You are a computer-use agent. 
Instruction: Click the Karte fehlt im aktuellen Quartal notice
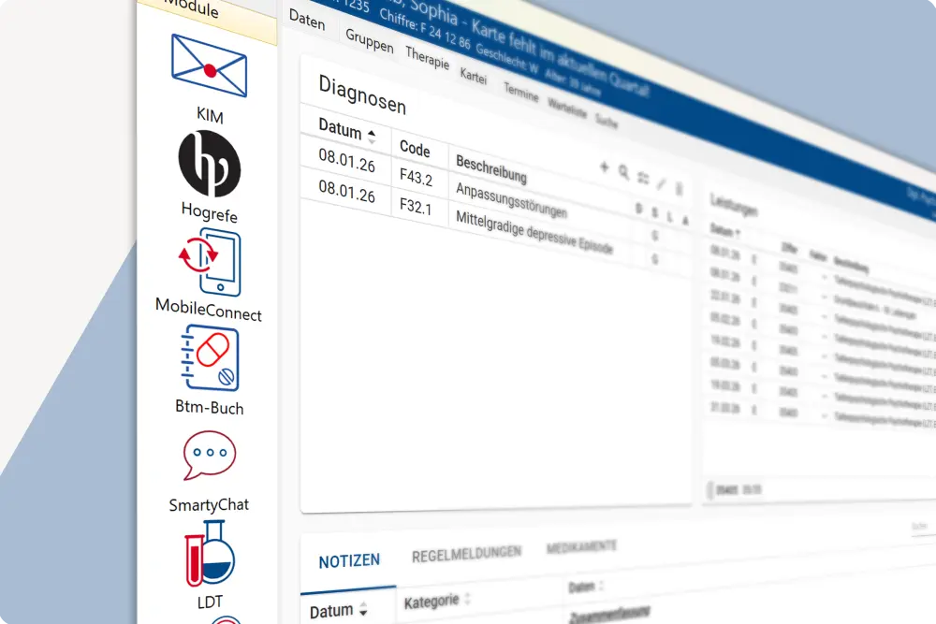tap(560, 58)
